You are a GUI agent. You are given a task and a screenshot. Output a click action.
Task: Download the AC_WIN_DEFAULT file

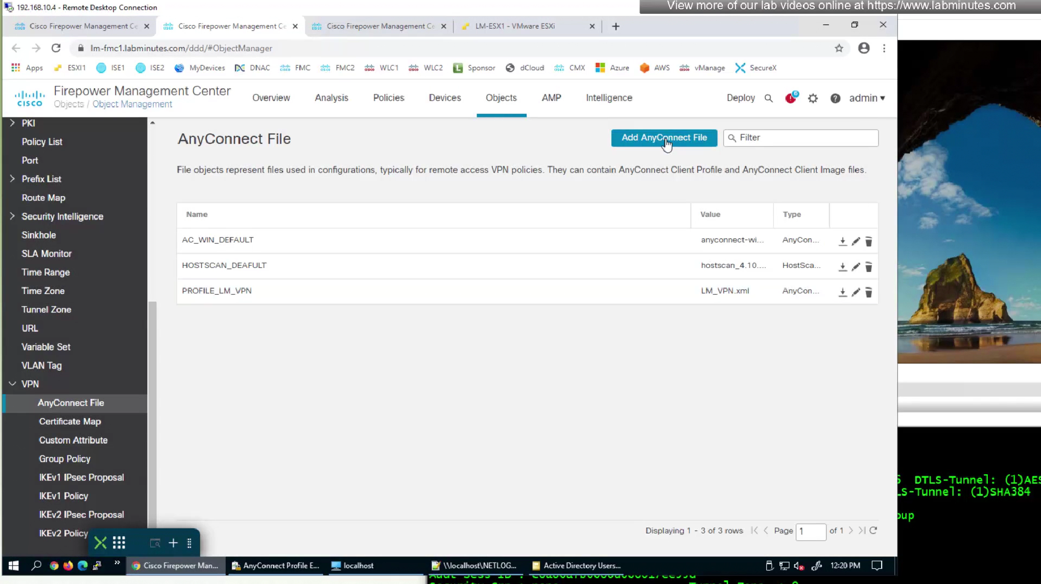pyautogui.click(x=842, y=241)
